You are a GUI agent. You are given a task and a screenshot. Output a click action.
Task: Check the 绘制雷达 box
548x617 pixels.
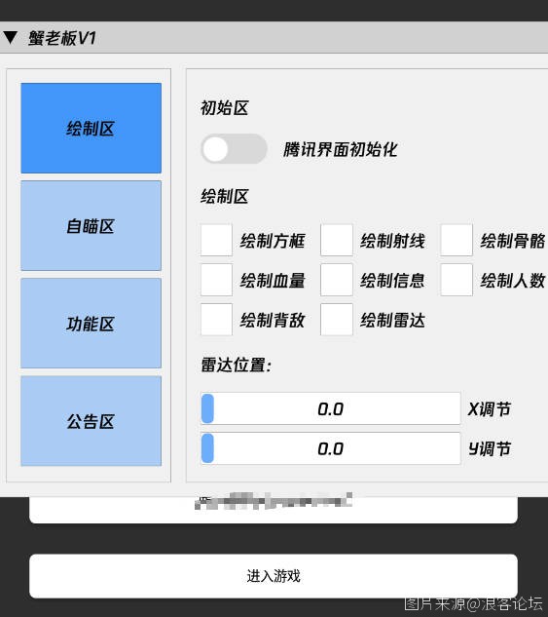pyautogui.click(x=337, y=320)
